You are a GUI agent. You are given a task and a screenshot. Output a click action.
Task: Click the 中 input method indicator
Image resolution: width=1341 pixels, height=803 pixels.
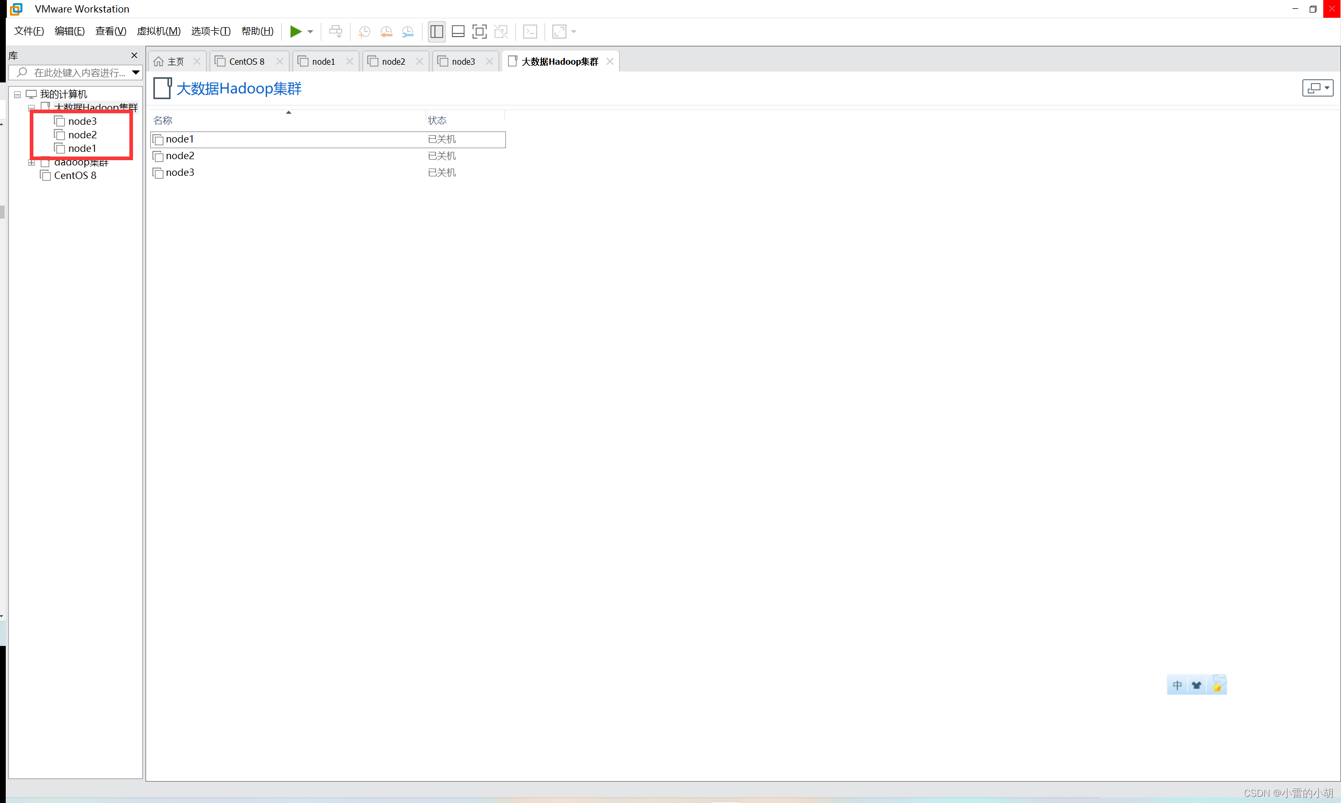click(x=1177, y=686)
